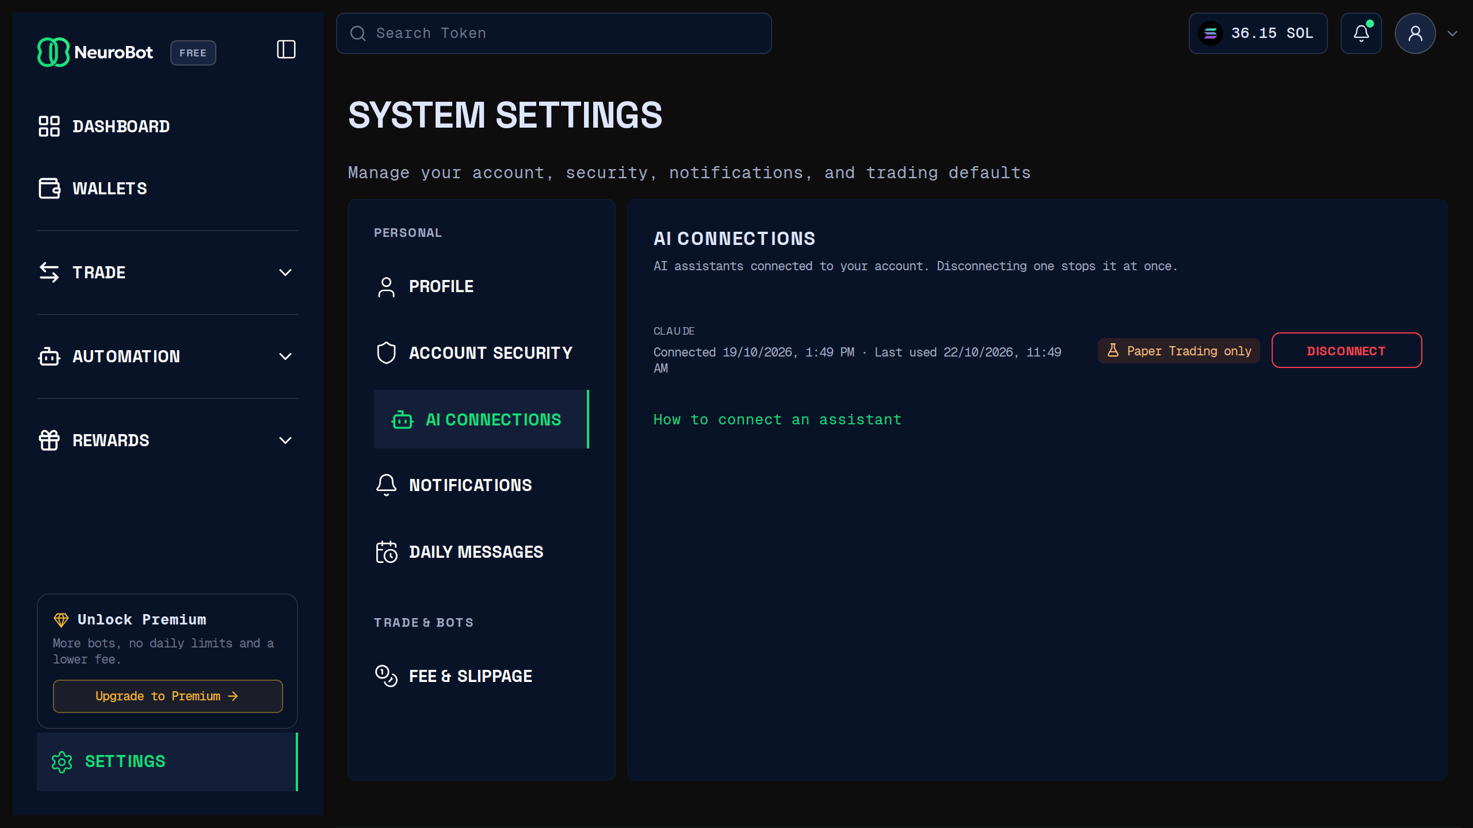Expand the Rewards section chevron
Screen dimensions: 1473x828
[x=285, y=440]
